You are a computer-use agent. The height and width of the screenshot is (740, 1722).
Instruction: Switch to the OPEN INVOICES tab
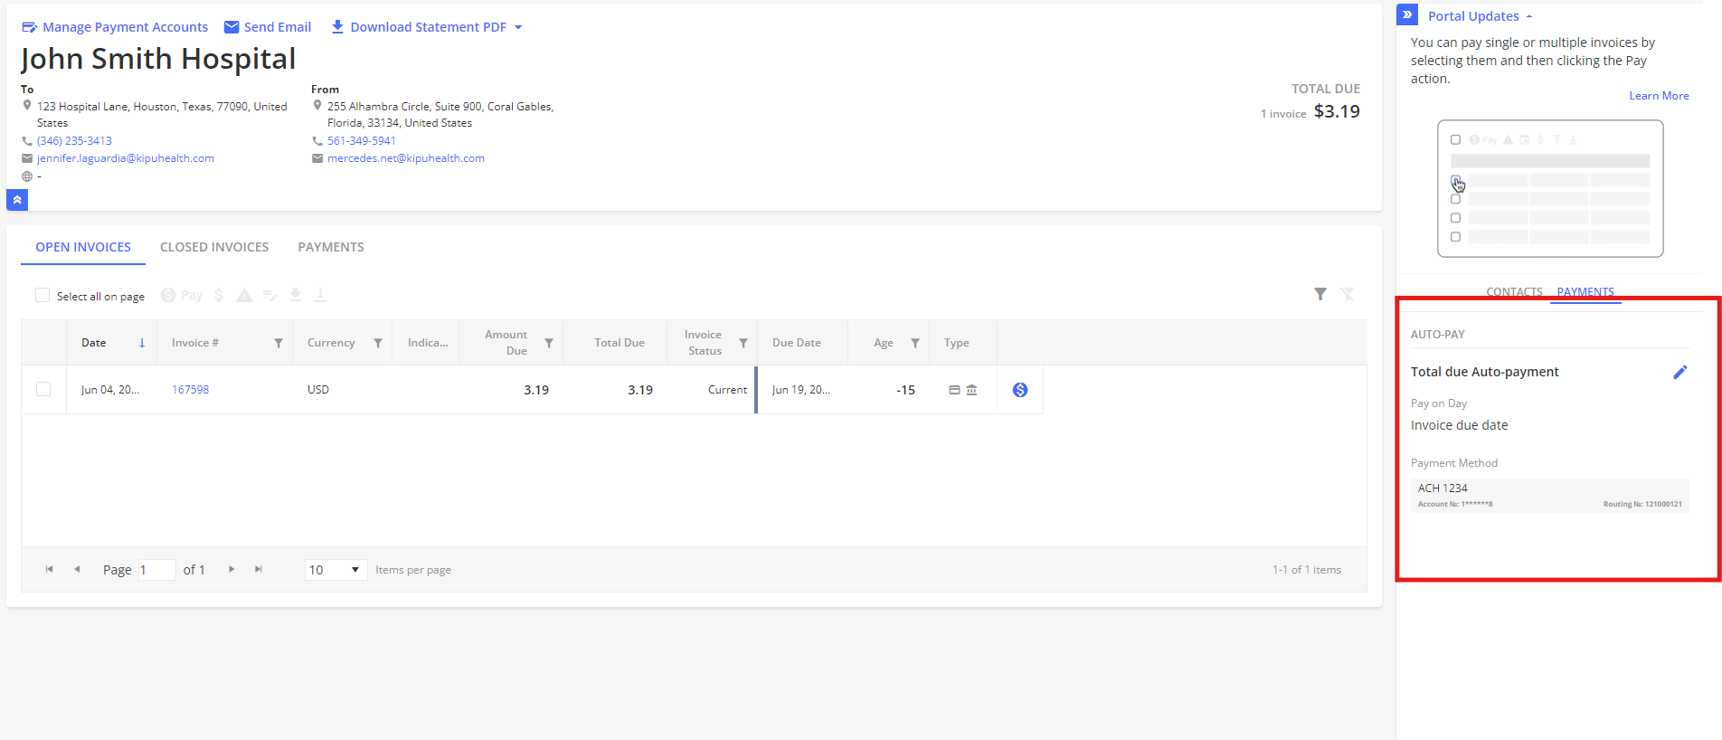(83, 247)
